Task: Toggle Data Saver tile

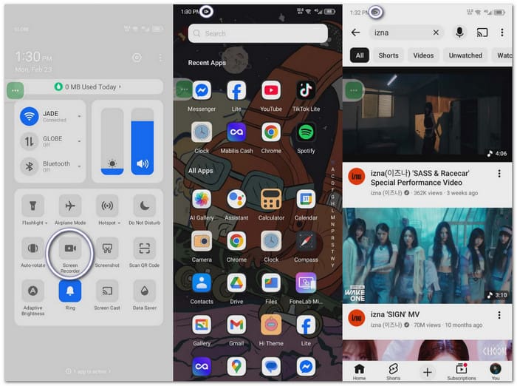Action: click(x=145, y=291)
